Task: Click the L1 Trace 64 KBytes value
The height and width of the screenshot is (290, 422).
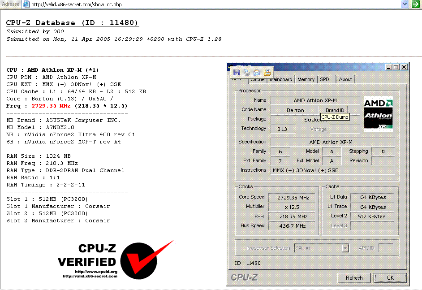Action: [x=372, y=207]
